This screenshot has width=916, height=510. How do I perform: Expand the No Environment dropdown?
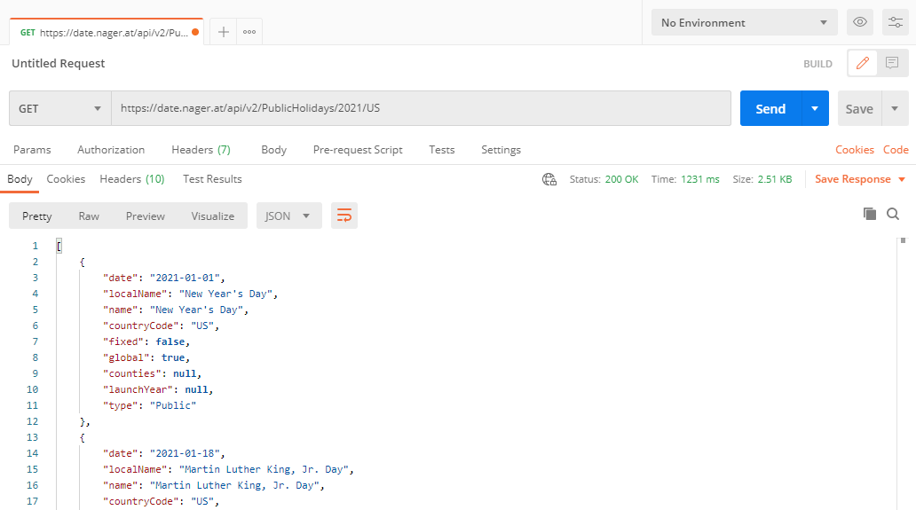pos(744,23)
